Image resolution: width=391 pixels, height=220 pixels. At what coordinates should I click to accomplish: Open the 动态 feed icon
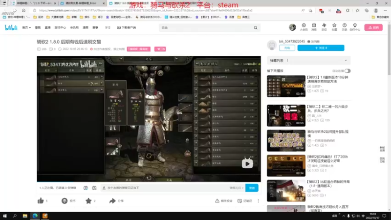pyautogui.click(x=324, y=27)
